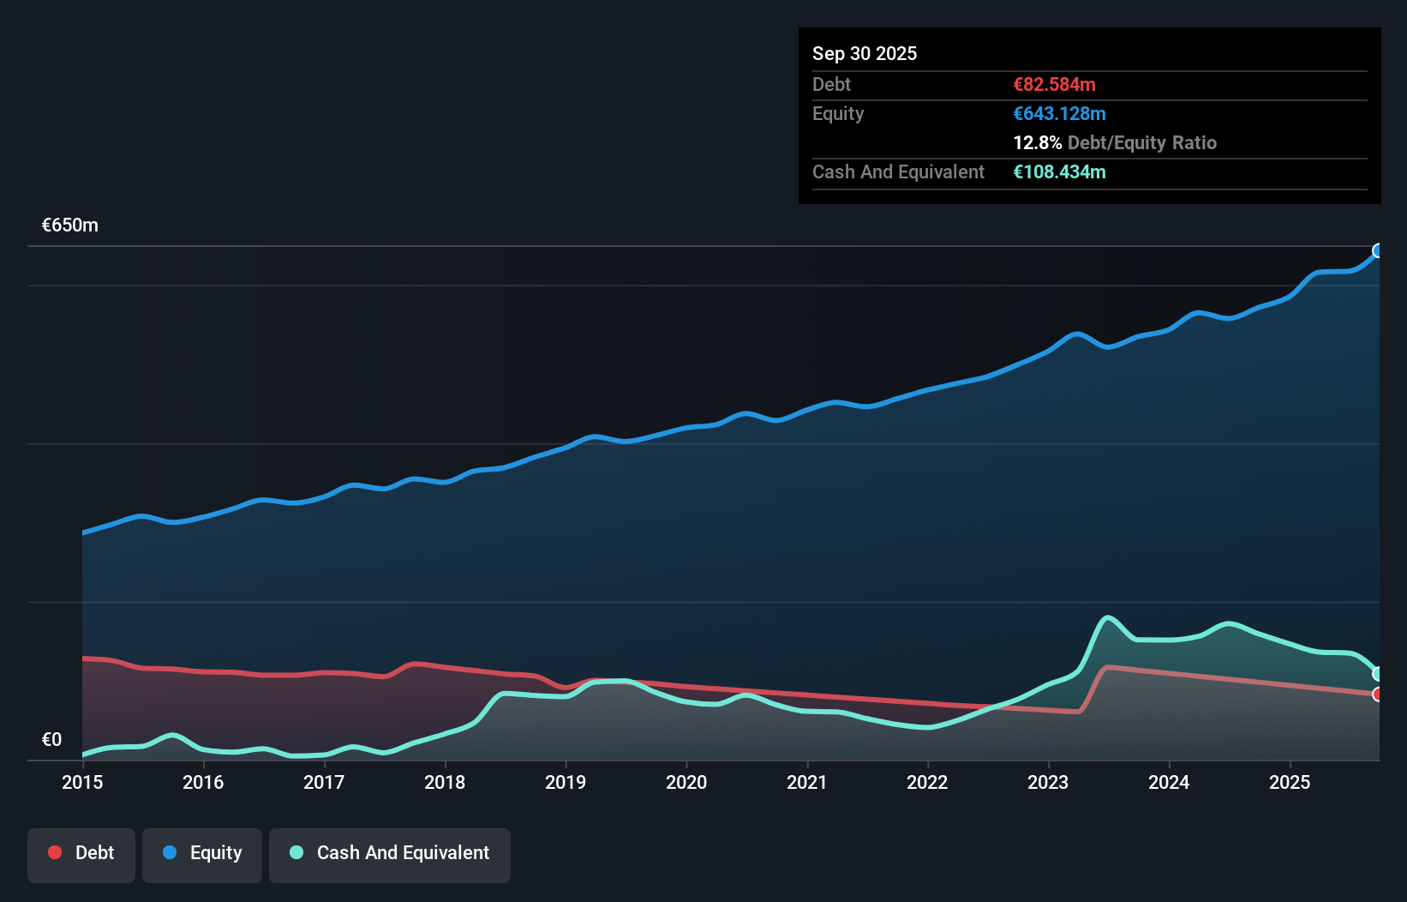
Task: Select the red Debt endpoint marker on chart
Action: (1378, 695)
